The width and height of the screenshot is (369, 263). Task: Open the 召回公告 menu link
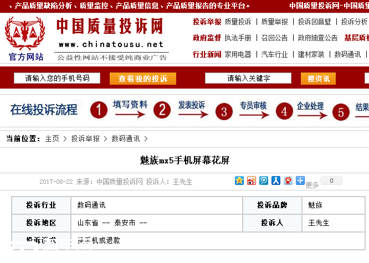(x=274, y=38)
